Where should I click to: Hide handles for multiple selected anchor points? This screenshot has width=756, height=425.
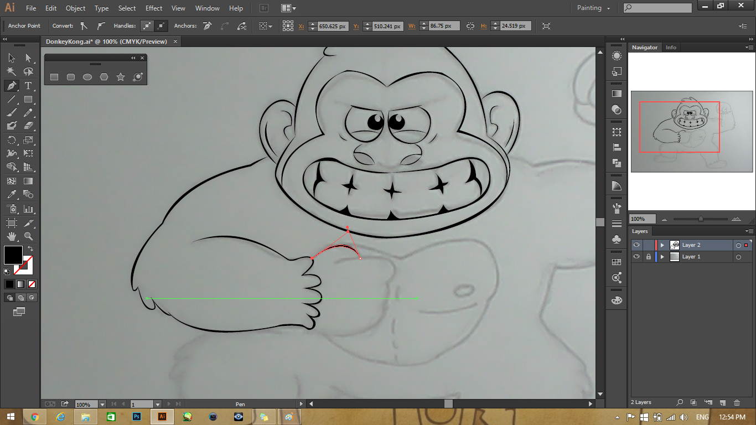tap(161, 25)
